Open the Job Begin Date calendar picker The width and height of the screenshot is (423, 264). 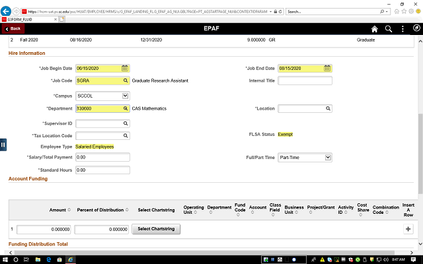pos(125,69)
